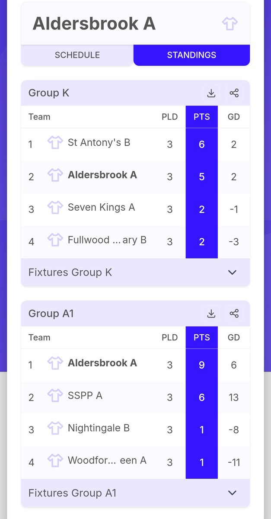Click the Aldersbrook A team shirt icon in header
Image resolution: width=271 pixels, height=519 pixels.
230,23
